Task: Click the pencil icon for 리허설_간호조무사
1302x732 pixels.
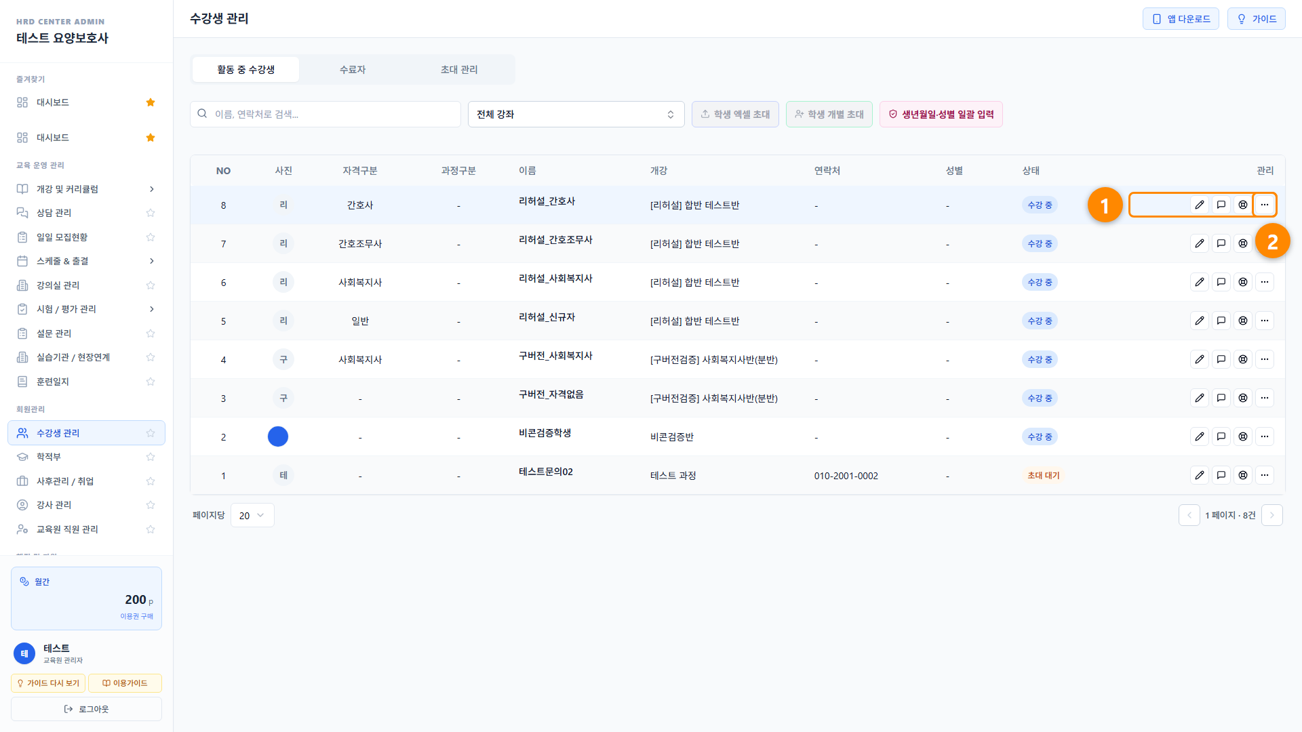Action: (1200, 243)
